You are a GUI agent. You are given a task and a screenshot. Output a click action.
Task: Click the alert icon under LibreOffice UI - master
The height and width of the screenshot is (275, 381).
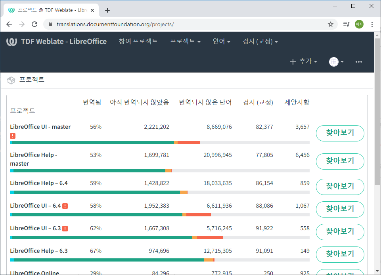[x=13, y=136]
